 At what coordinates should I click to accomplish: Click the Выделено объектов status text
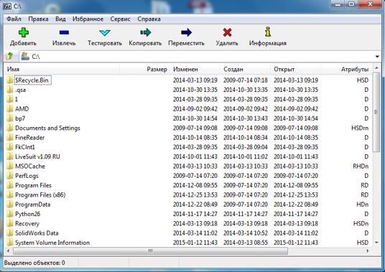click(x=34, y=263)
